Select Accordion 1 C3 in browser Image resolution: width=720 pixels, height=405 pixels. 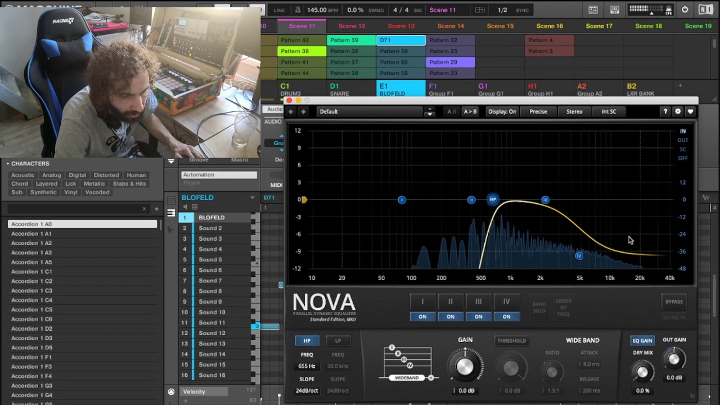point(83,291)
